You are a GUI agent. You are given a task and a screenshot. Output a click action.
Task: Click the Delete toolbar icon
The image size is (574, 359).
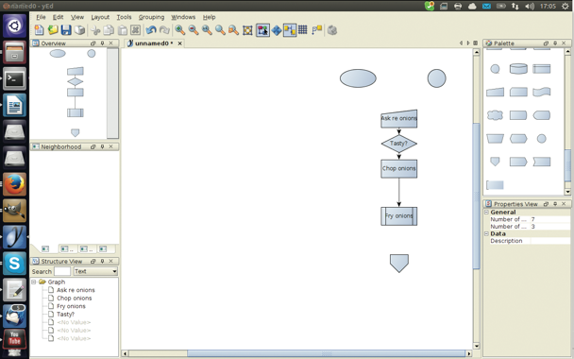coord(135,30)
